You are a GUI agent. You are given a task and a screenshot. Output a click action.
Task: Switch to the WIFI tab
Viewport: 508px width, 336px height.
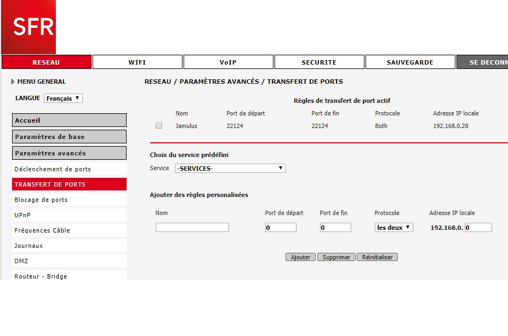(x=137, y=62)
